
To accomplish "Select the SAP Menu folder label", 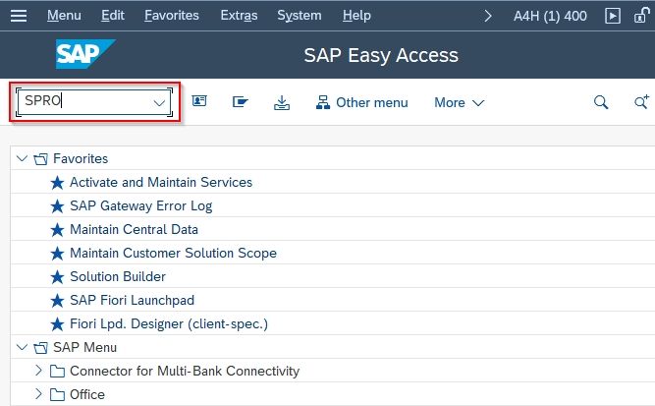I will 84,347.
